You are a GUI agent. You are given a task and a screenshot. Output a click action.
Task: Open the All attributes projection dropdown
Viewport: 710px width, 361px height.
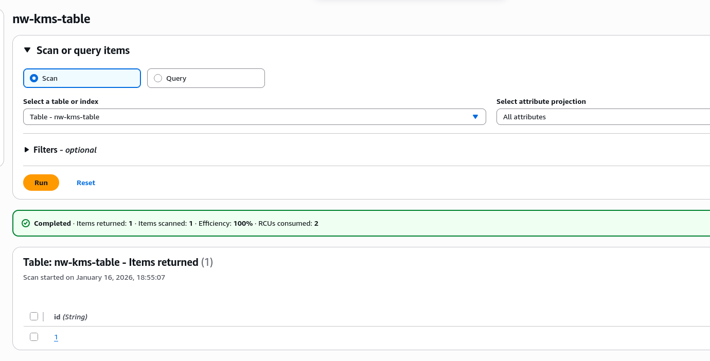point(602,117)
